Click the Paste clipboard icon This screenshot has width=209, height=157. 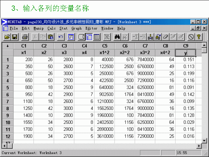point(51,37)
